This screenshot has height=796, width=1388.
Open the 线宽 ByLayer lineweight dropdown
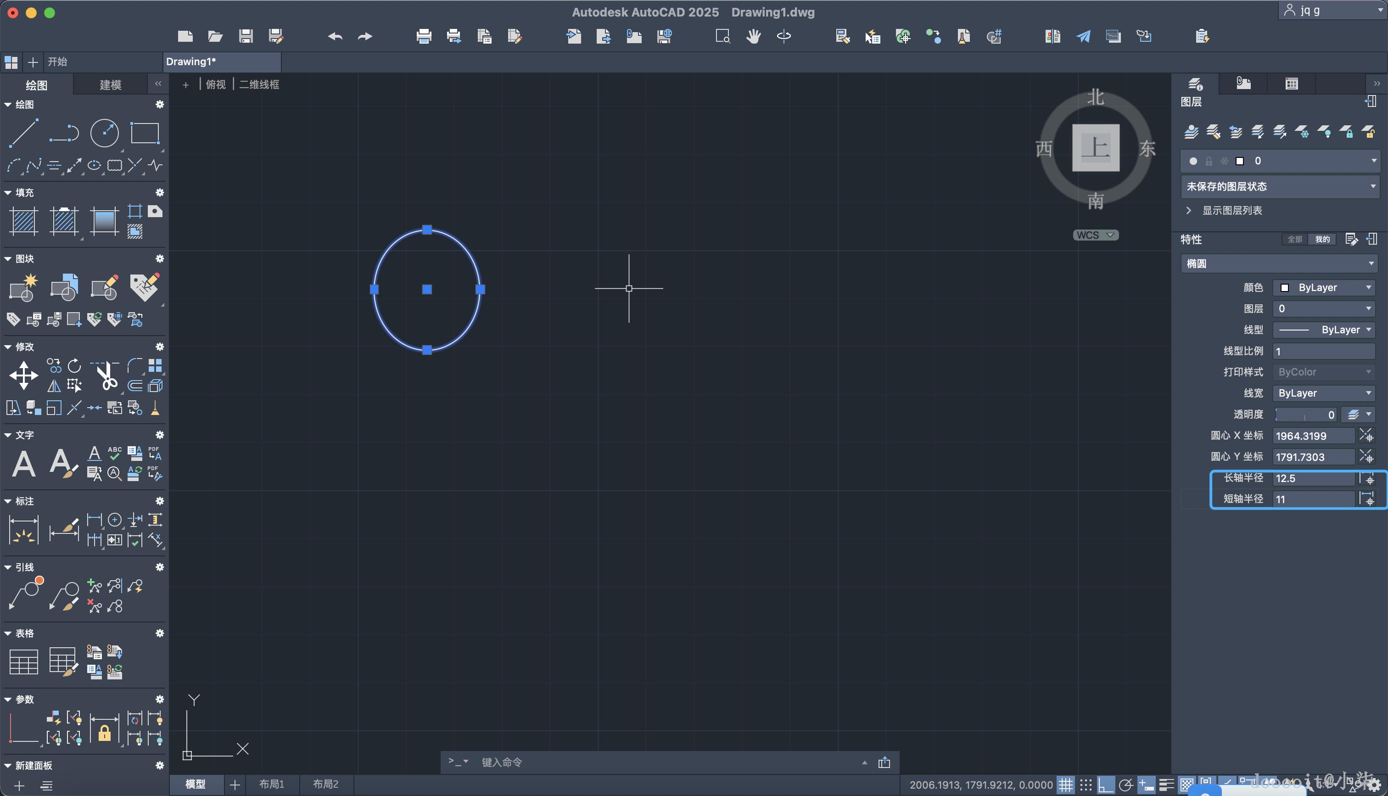1323,393
